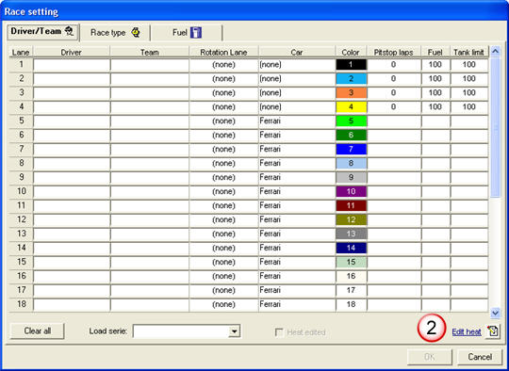Click the Rotation Lane cell for lane 3
Viewport: 509px width, 371px height.
223,92
